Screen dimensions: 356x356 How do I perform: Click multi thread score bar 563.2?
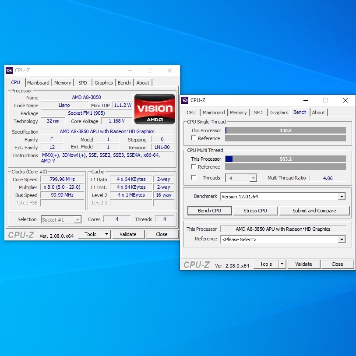point(286,159)
